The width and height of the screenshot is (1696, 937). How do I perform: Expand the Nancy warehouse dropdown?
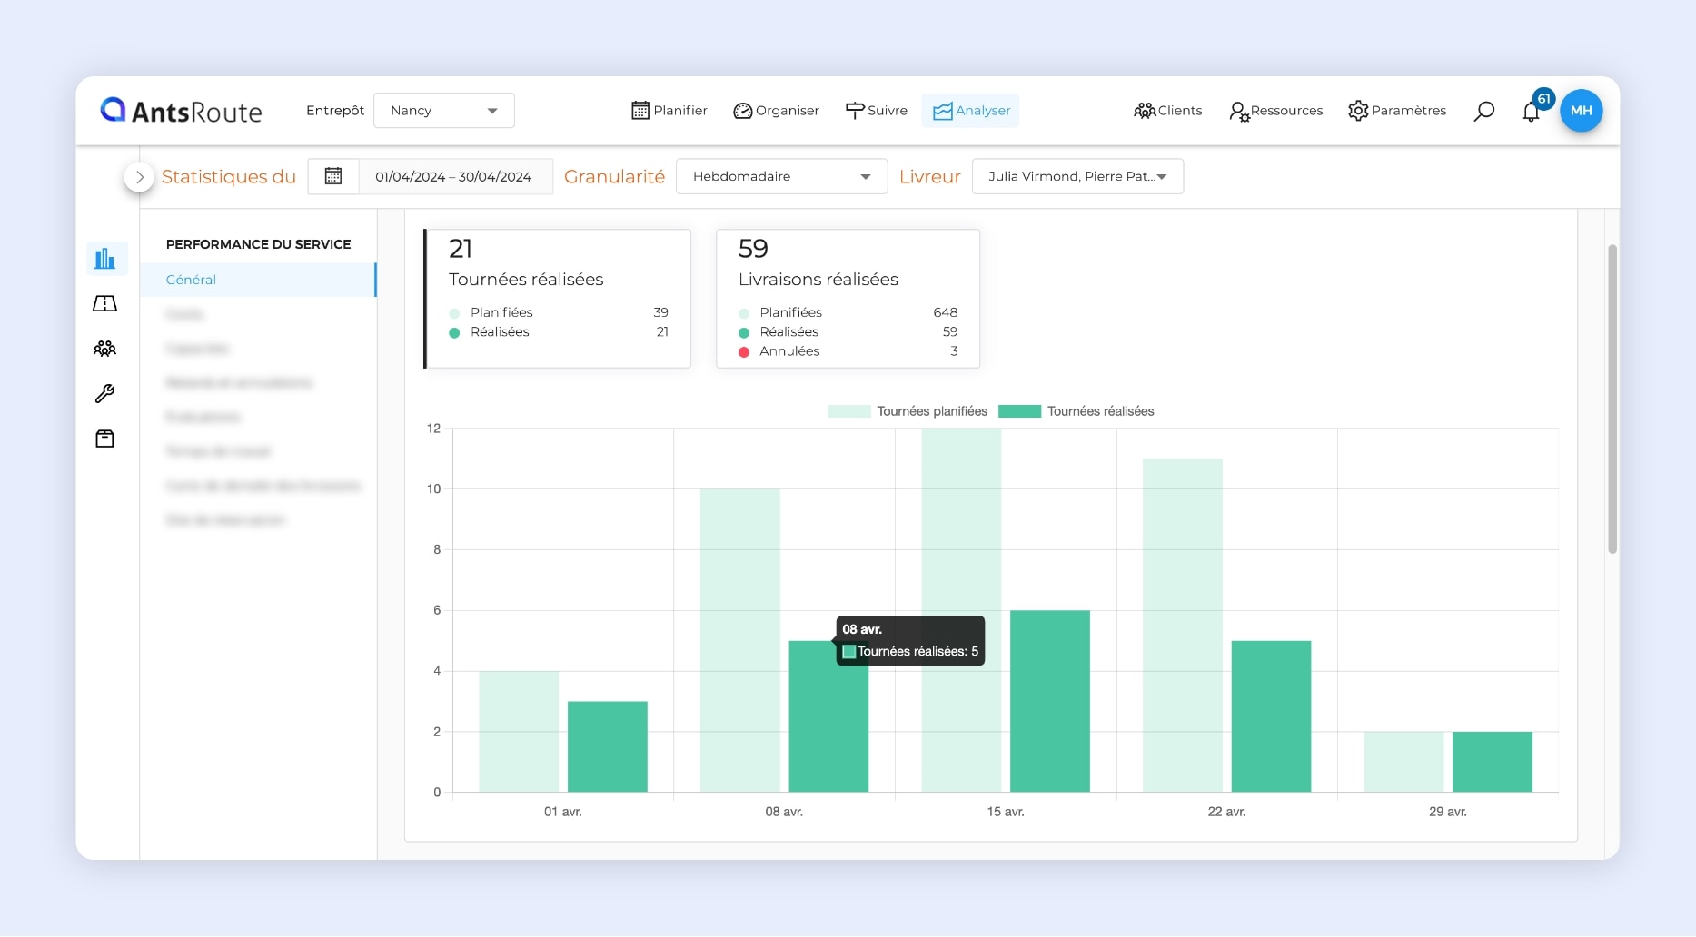tap(443, 111)
